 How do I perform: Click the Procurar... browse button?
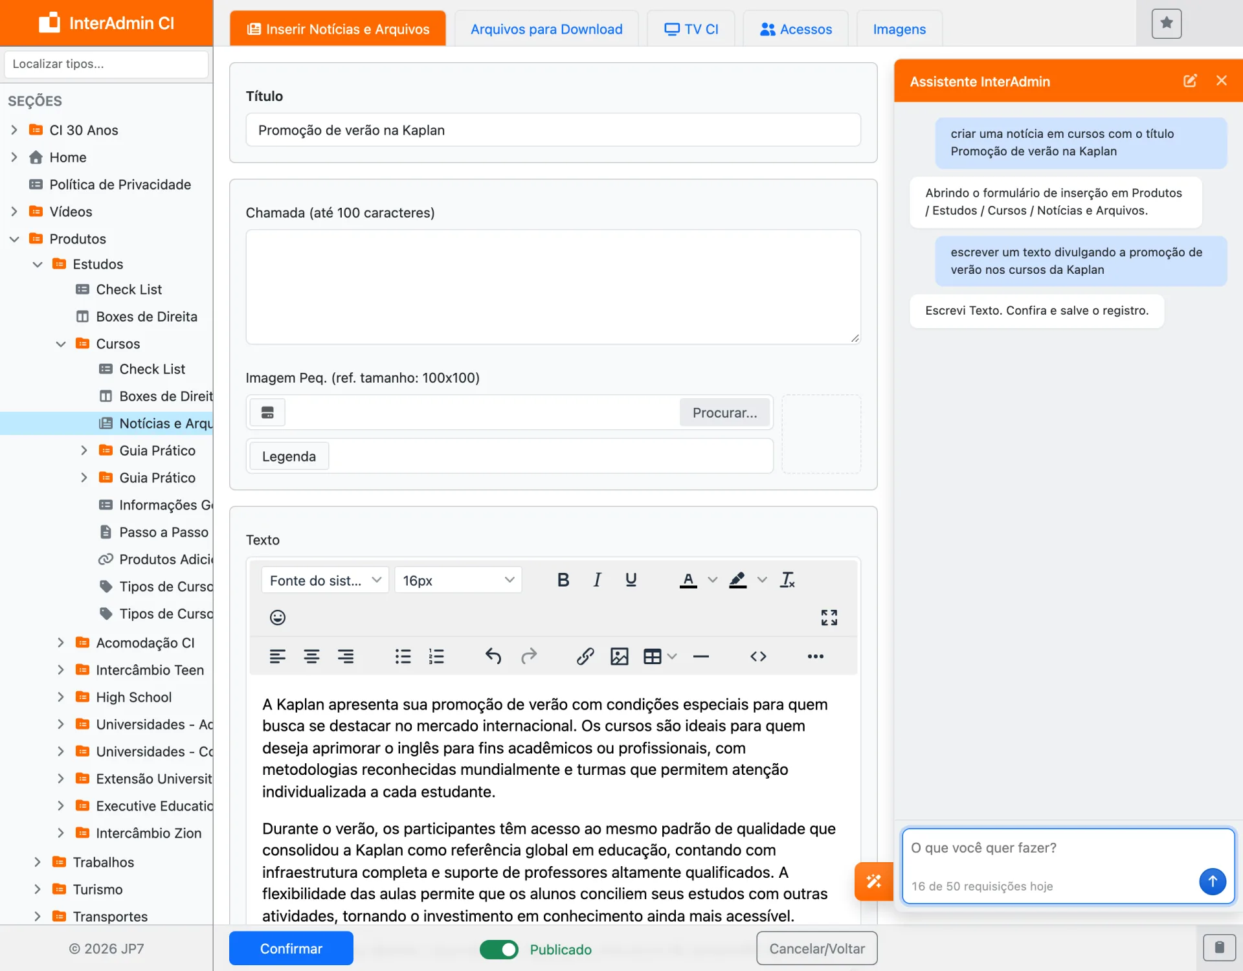(x=724, y=412)
